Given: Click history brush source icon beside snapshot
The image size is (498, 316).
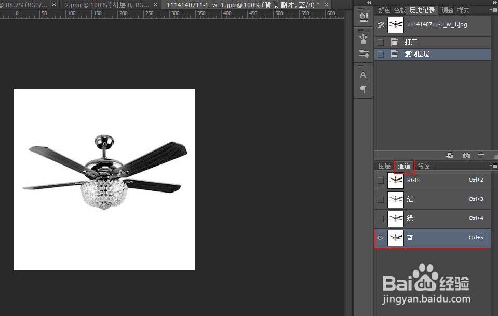Looking at the screenshot, I should tap(381, 25).
